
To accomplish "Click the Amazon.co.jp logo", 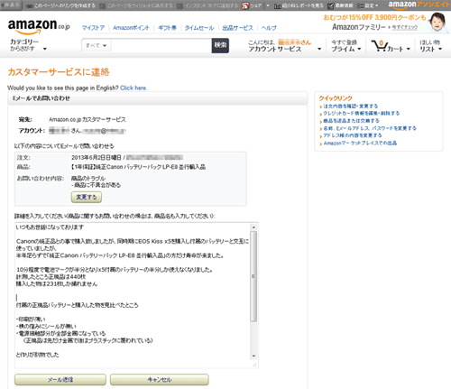I will tap(39, 26).
